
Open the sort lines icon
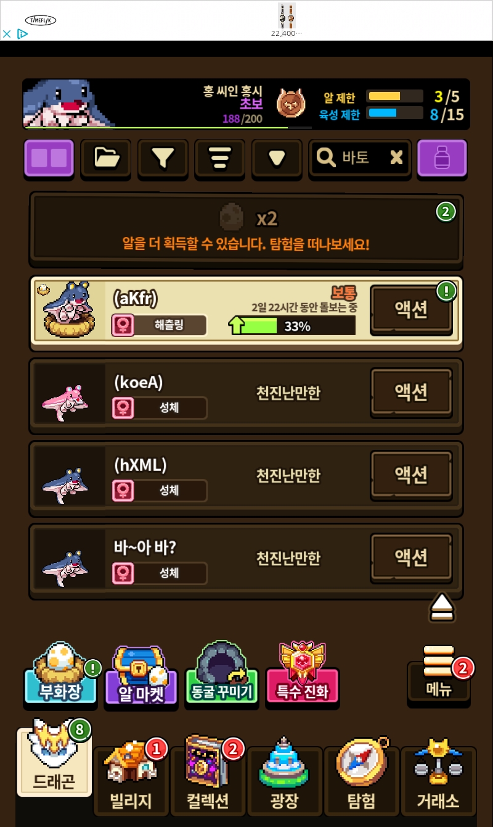pyautogui.click(x=219, y=158)
